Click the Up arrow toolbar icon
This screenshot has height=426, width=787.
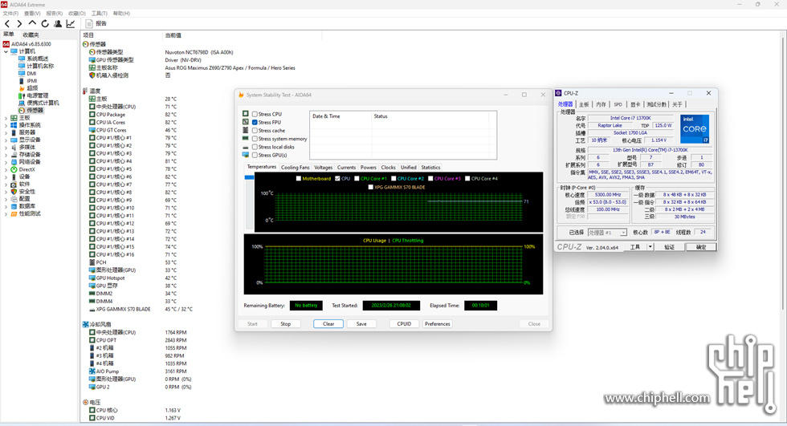(x=32, y=24)
